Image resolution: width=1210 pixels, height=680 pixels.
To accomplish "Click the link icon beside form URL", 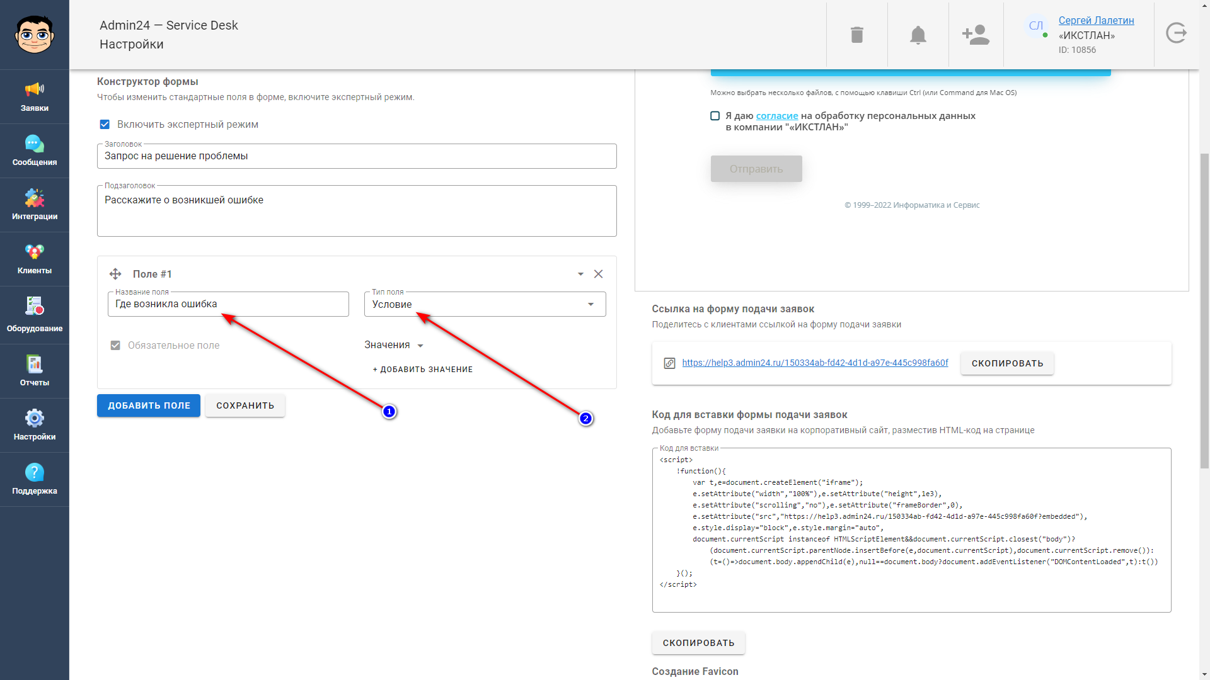I will click(669, 363).
